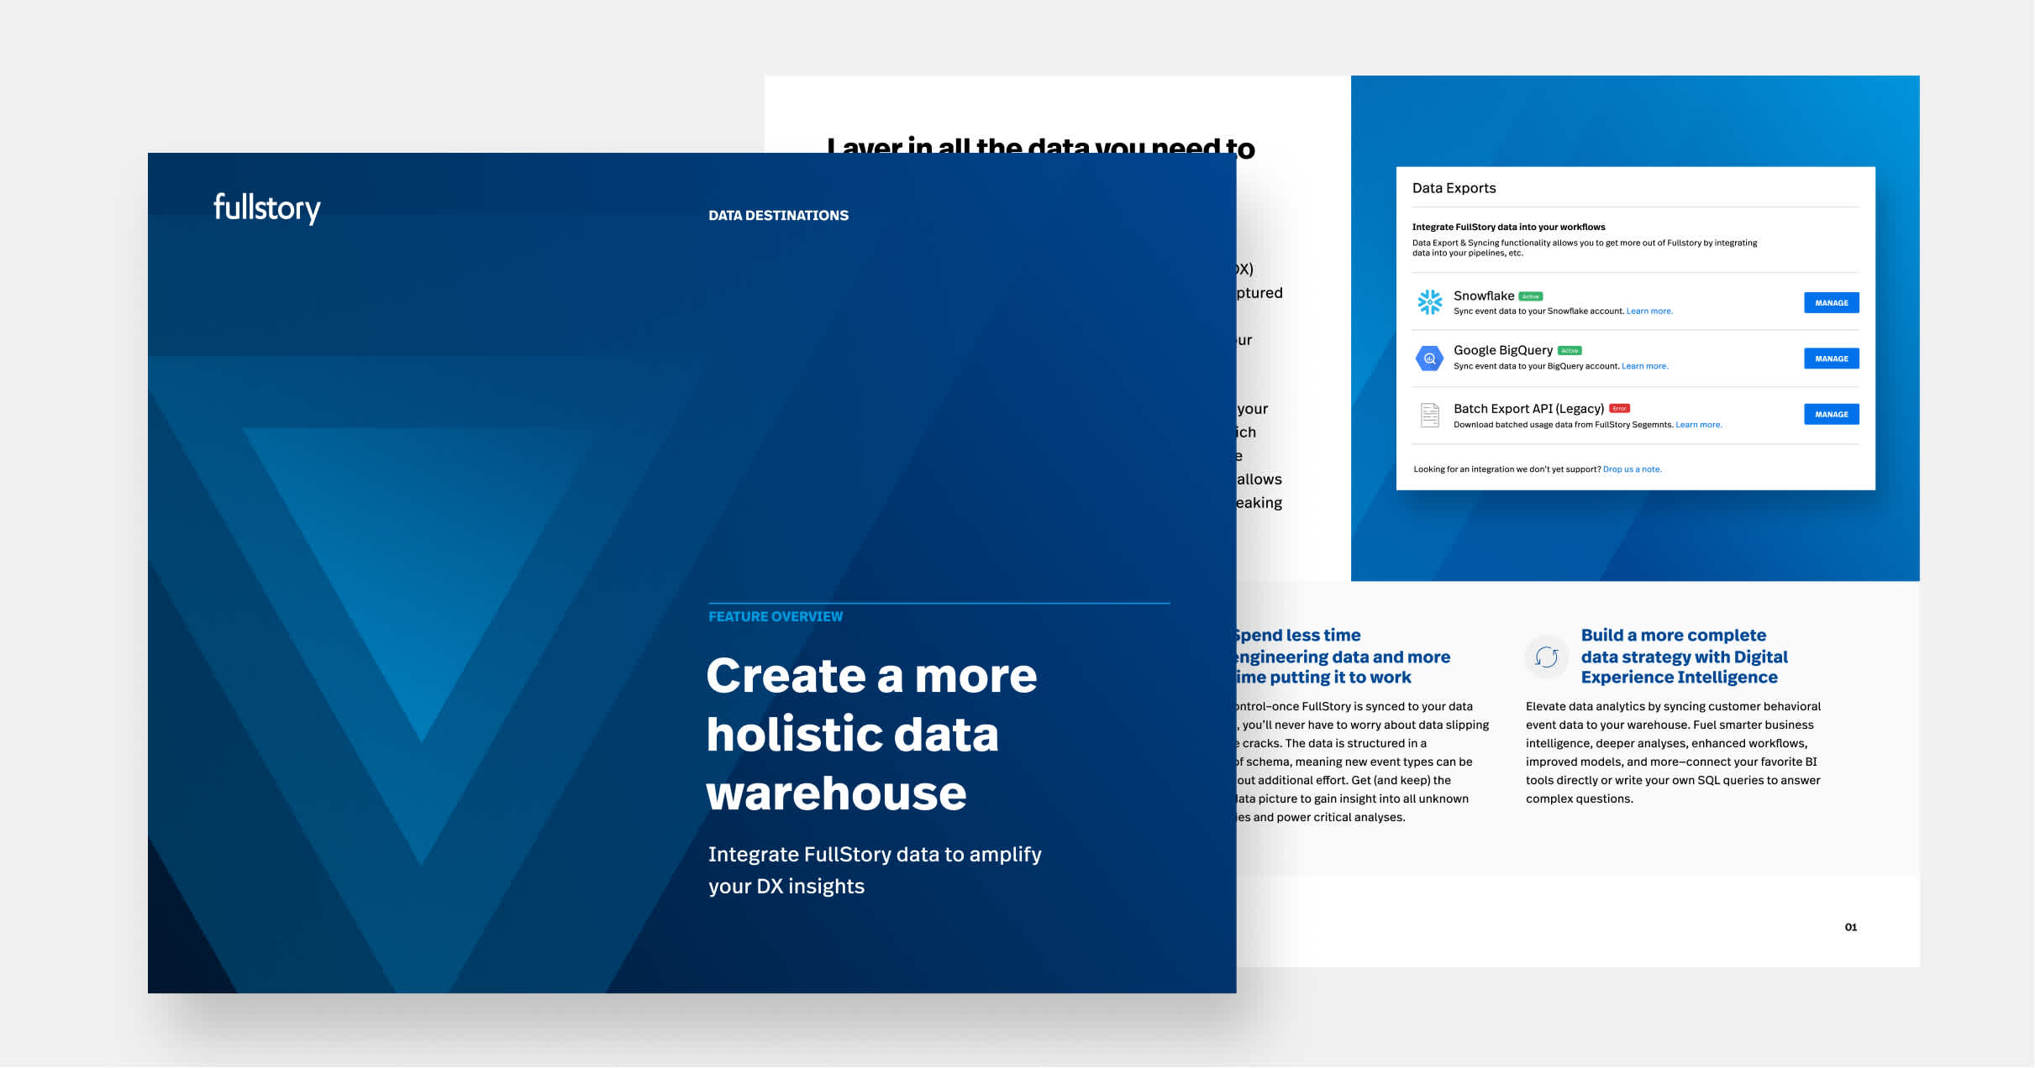Click 'Integrate FullStory data into your workflows' heading
This screenshot has height=1068, width=2035.
1508,228
